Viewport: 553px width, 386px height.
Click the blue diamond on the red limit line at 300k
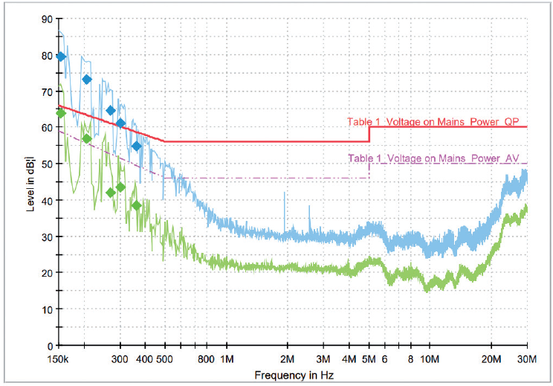click(x=120, y=123)
